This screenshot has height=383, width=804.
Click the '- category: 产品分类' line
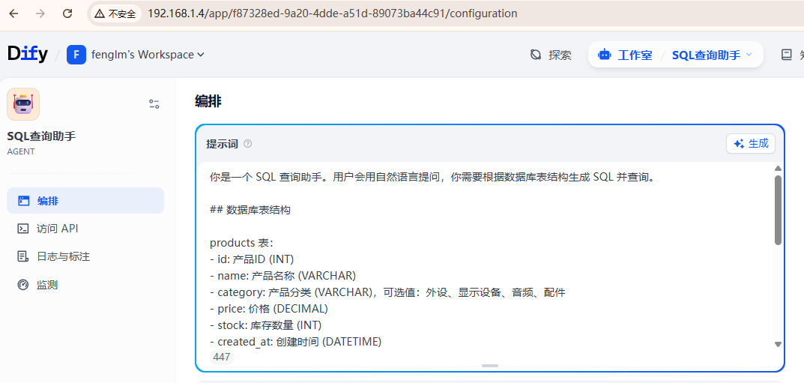(x=387, y=292)
